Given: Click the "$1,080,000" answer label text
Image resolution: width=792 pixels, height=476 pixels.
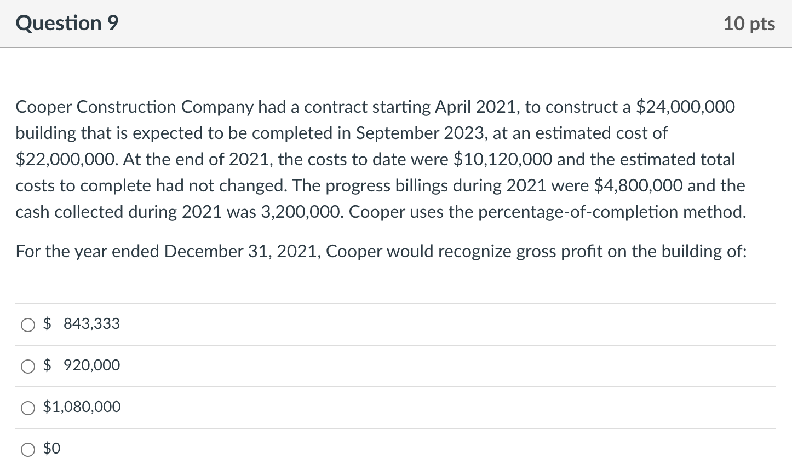Looking at the screenshot, I should click(x=82, y=407).
